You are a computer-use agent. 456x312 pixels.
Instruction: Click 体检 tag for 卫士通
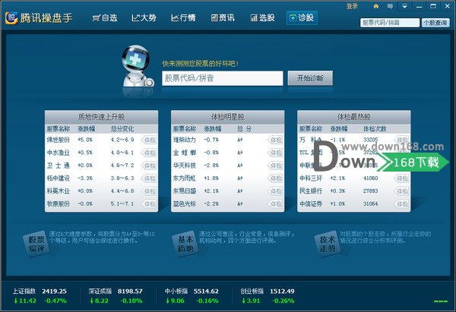149,165
